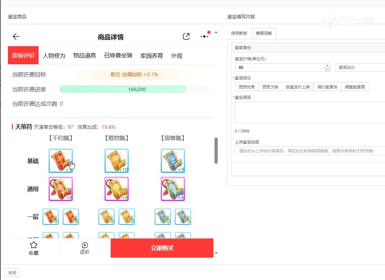Choose the 调整卖更高 conclusion

tap(355, 87)
